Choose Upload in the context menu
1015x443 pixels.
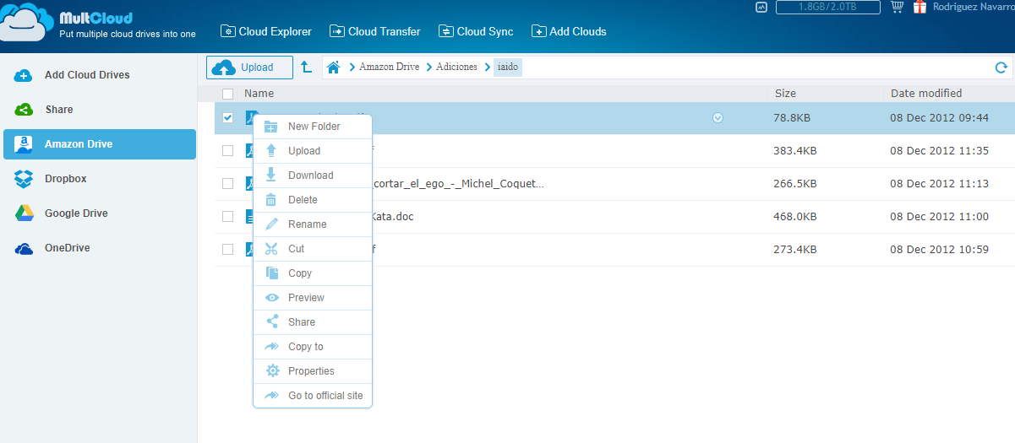(x=313, y=151)
